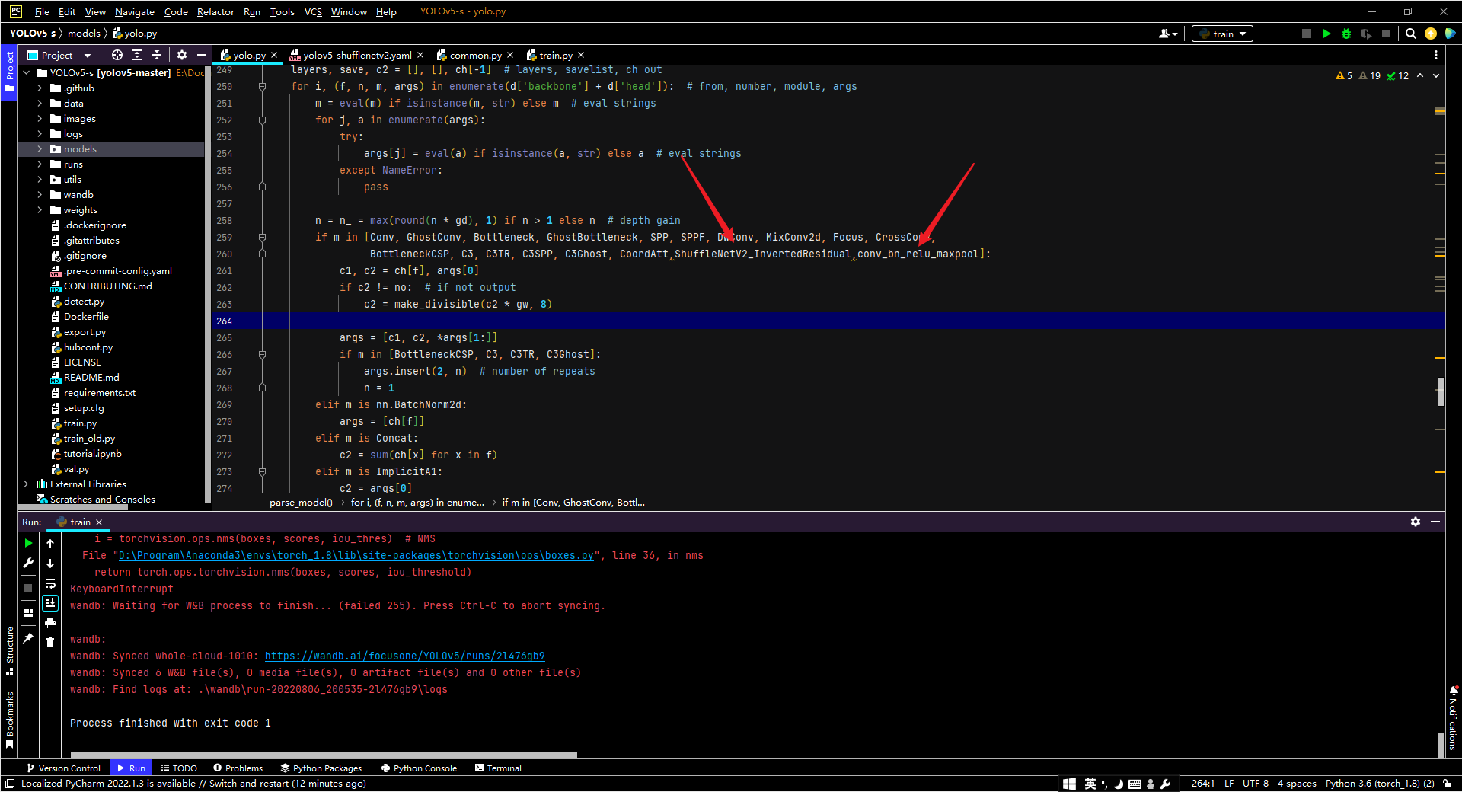Open the wandb.ai run link

point(404,656)
